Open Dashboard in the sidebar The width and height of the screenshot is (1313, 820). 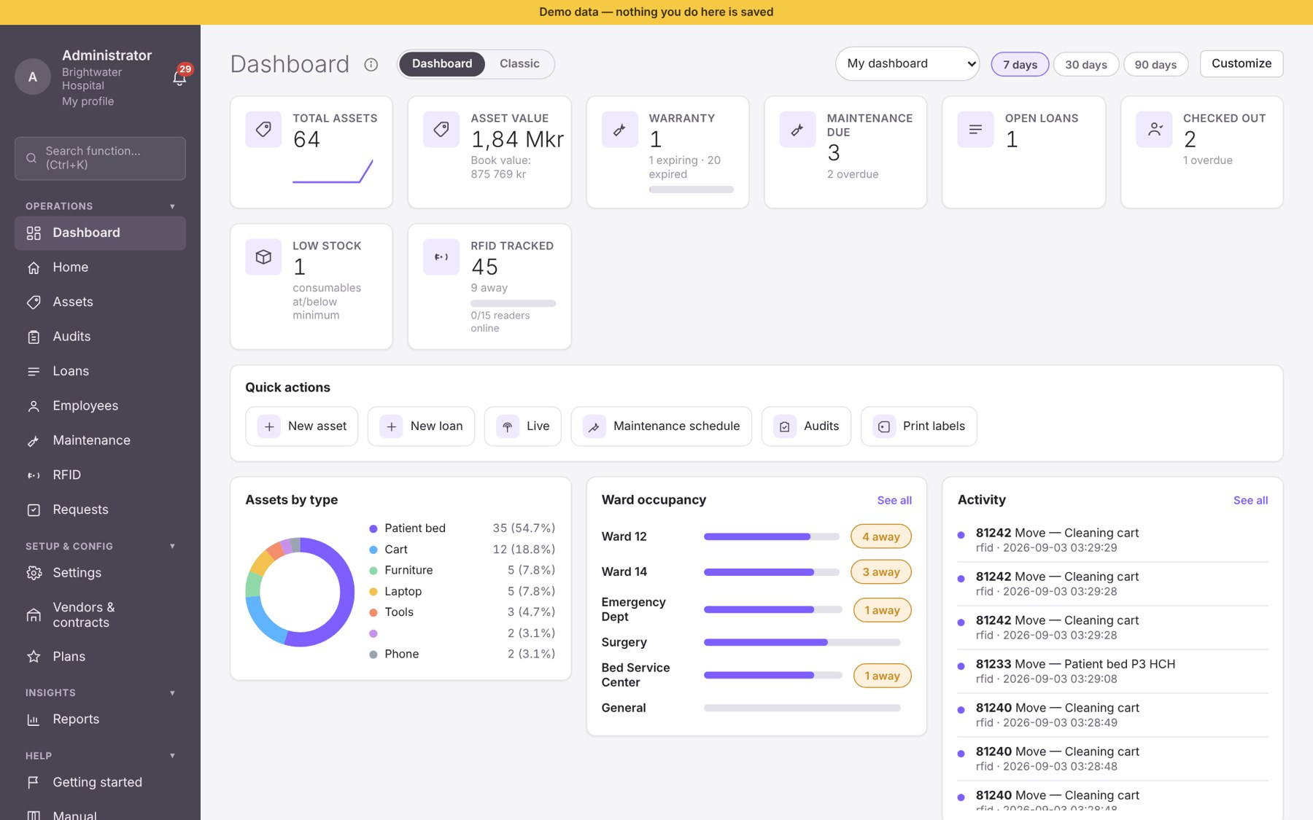point(100,233)
